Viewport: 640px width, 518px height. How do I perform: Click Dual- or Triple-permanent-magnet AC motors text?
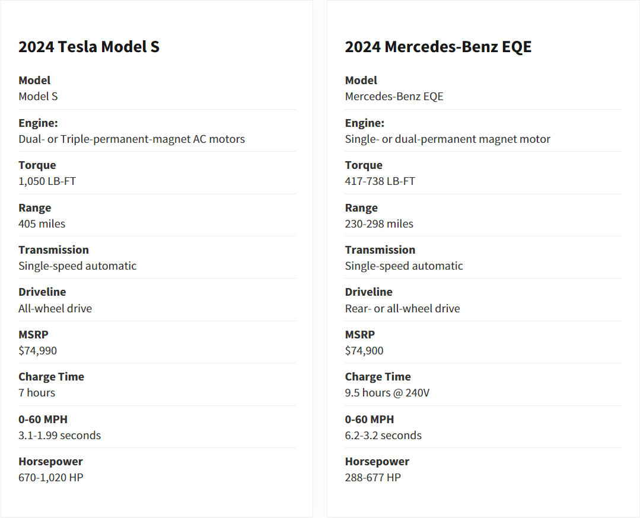point(131,139)
